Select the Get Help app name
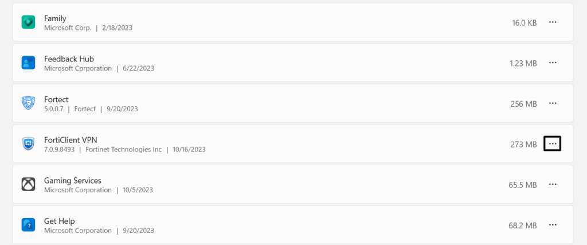Viewport: 587px width, 245px height. 60,221
